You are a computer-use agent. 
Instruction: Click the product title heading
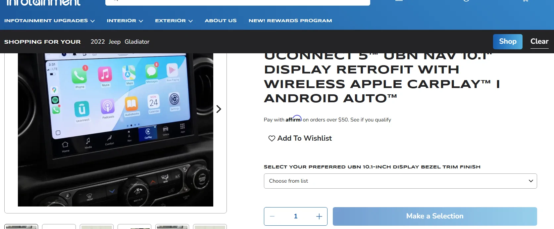pyautogui.click(x=382, y=78)
